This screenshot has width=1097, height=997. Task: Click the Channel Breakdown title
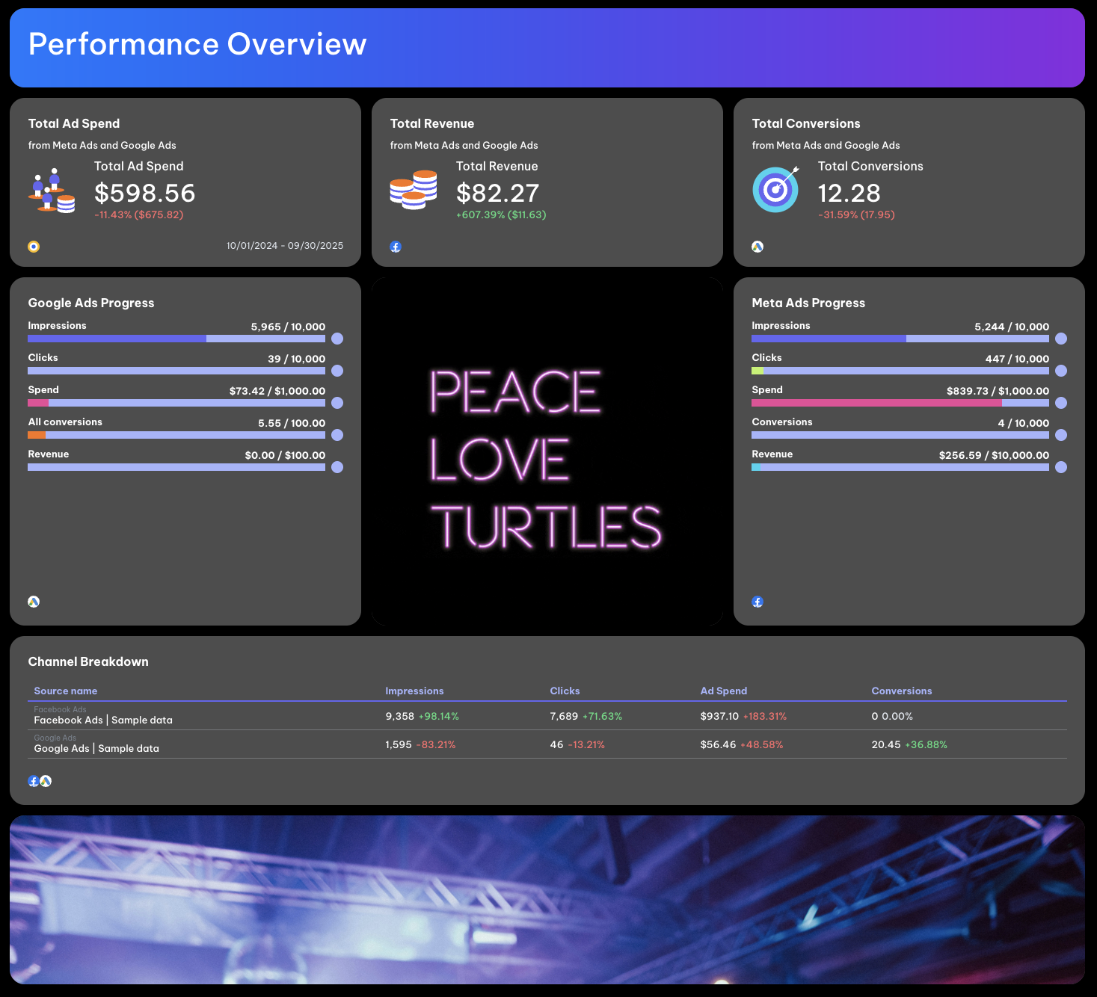point(88,661)
